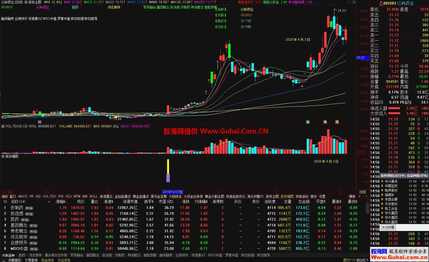429x262 pixels.
Task: Sort the table by 现价 column
Action: (x=81, y=202)
